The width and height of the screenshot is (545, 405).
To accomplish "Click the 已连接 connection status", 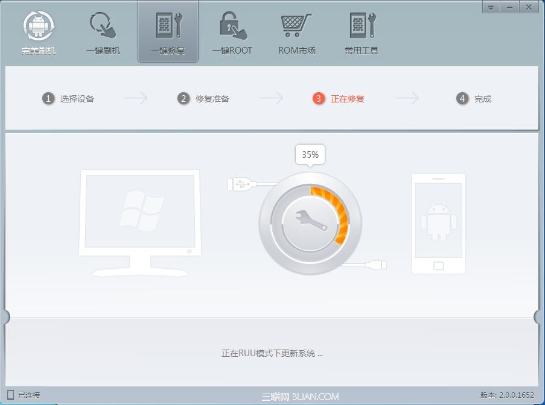I will click(29, 395).
